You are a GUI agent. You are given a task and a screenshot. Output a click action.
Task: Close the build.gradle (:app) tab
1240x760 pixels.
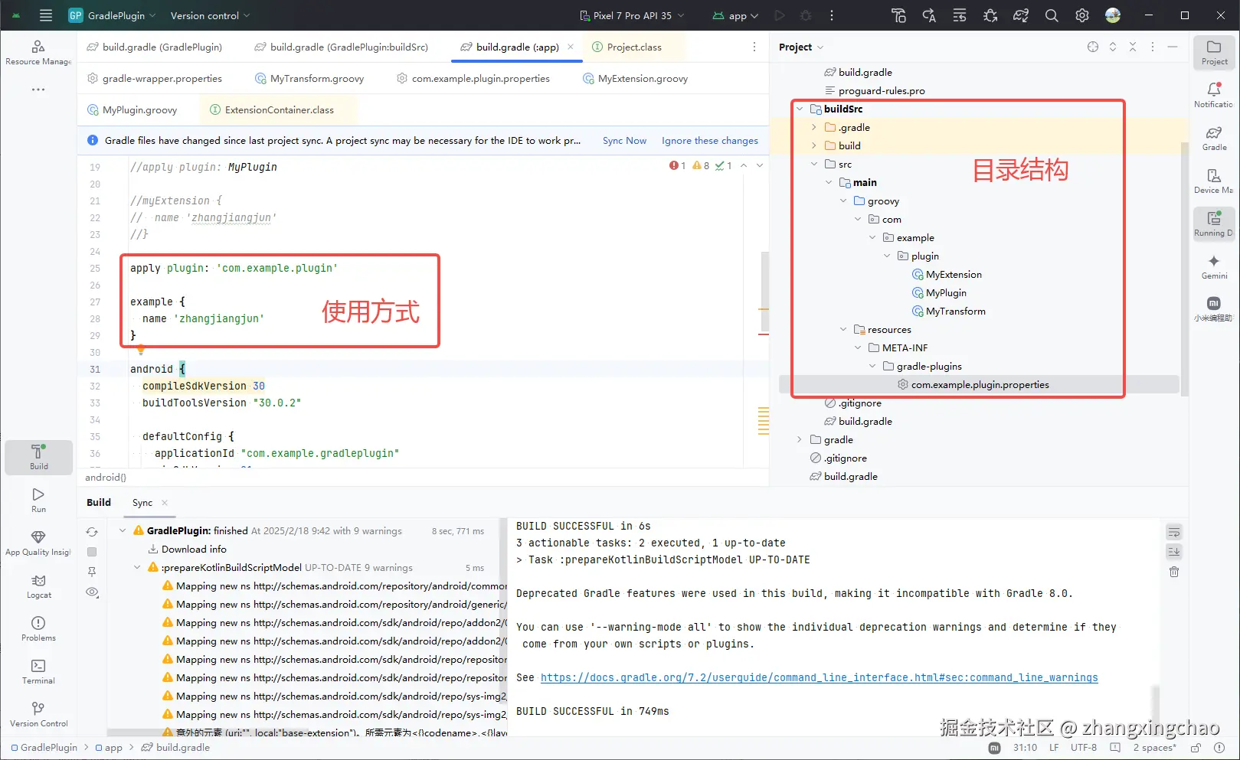click(x=571, y=47)
